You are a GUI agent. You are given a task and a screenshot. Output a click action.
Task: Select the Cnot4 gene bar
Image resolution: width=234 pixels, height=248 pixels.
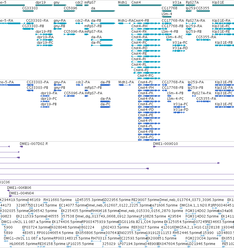pos(147,5)
